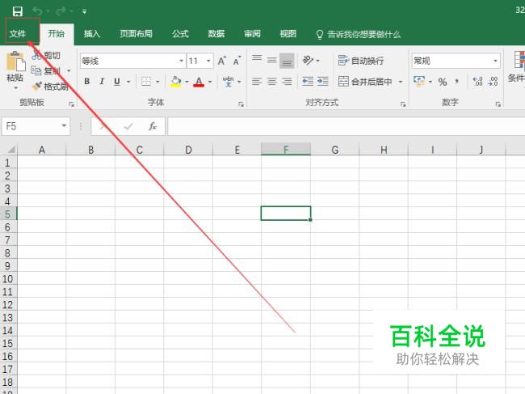
Task: Apply Comma Style number format
Action: [x=456, y=82]
